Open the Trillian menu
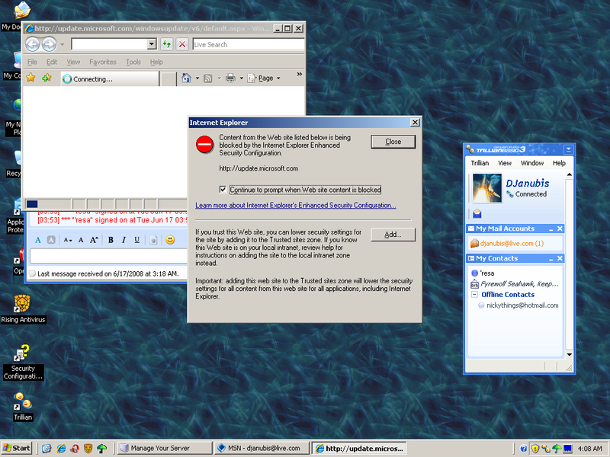 coord(480,163)
